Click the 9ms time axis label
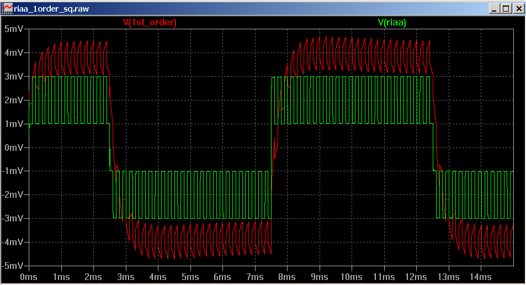 [320, 277]
